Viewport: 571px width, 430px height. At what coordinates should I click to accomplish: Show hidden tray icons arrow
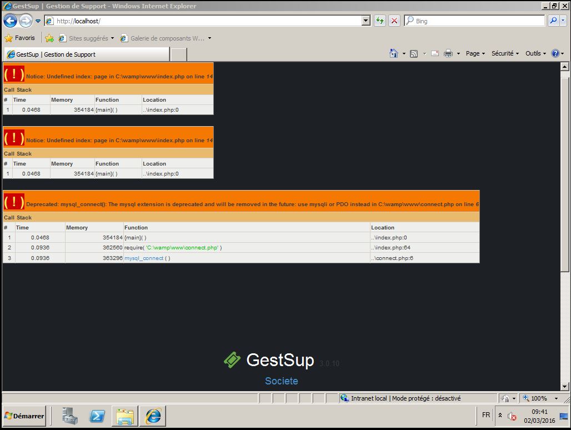coord(500,415)
